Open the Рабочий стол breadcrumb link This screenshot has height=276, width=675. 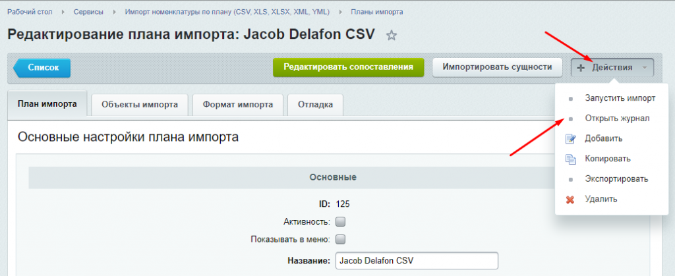click(30, 12)
